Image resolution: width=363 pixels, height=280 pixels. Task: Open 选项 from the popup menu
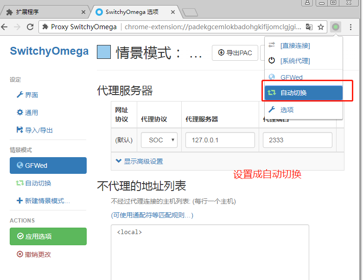pos(304,110)
